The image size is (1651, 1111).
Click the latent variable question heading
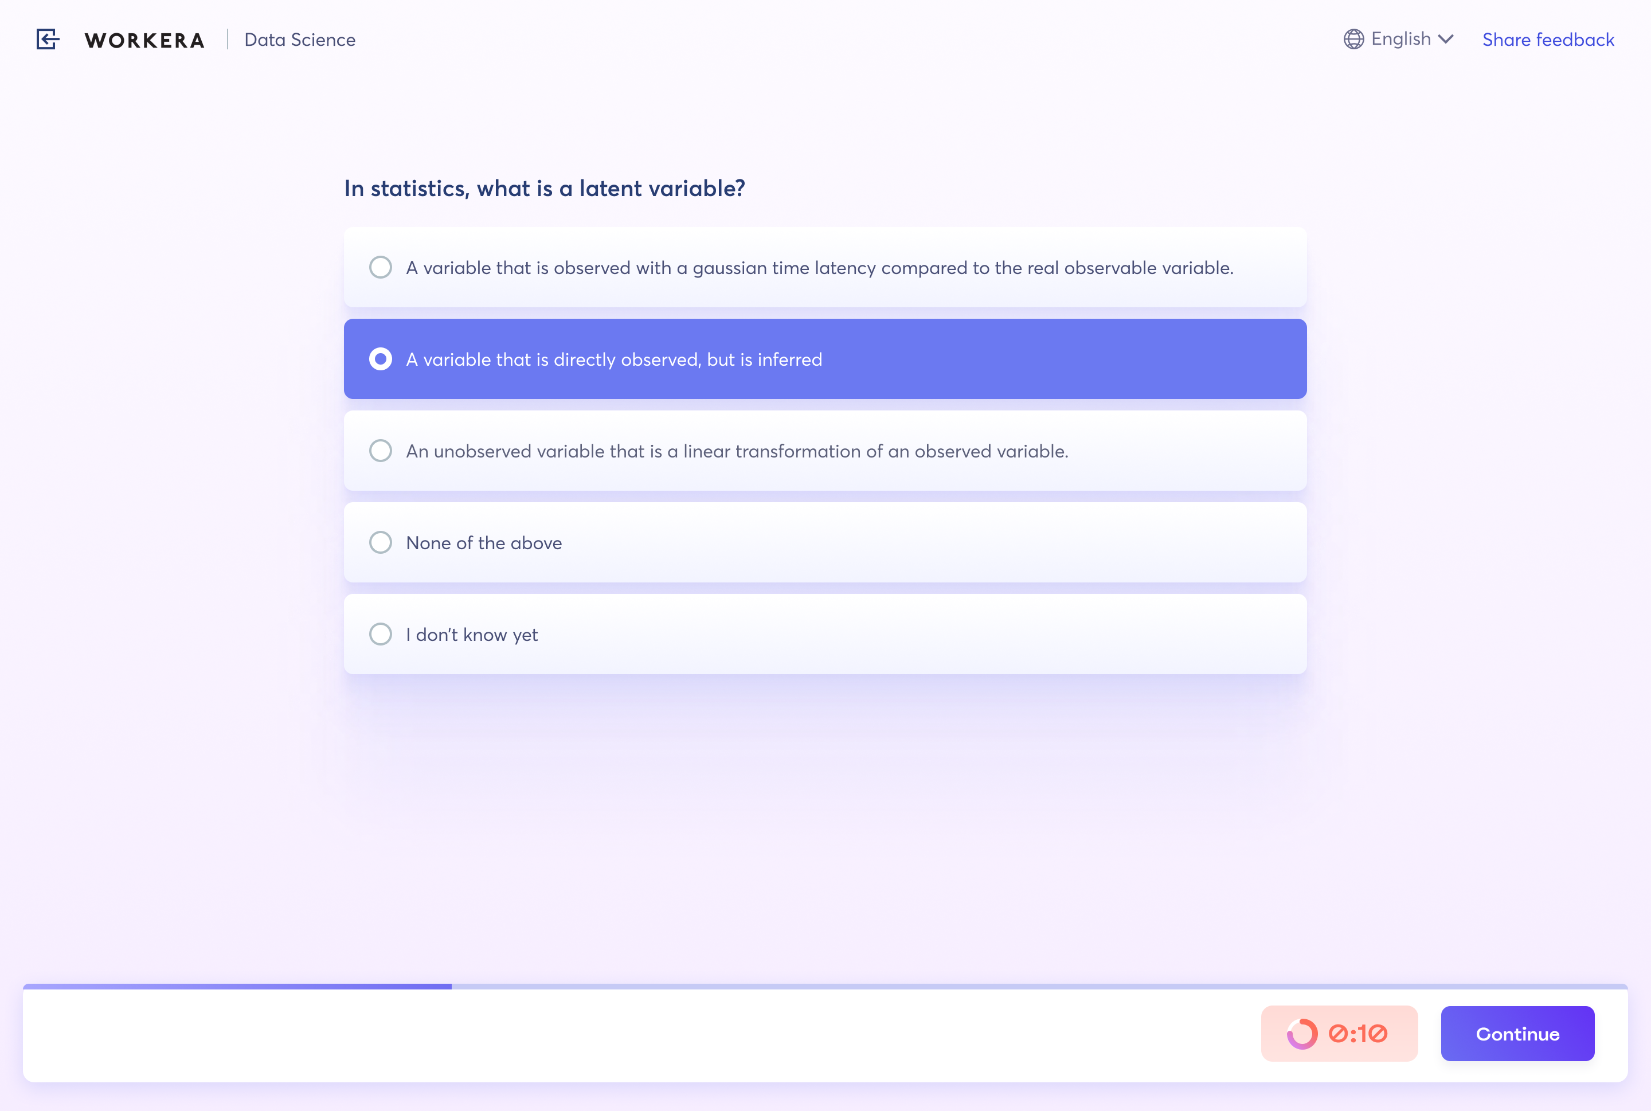544,189
